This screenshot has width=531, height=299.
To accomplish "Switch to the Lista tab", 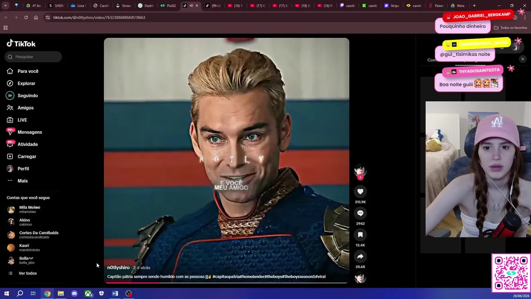I will tap(78, 6).
